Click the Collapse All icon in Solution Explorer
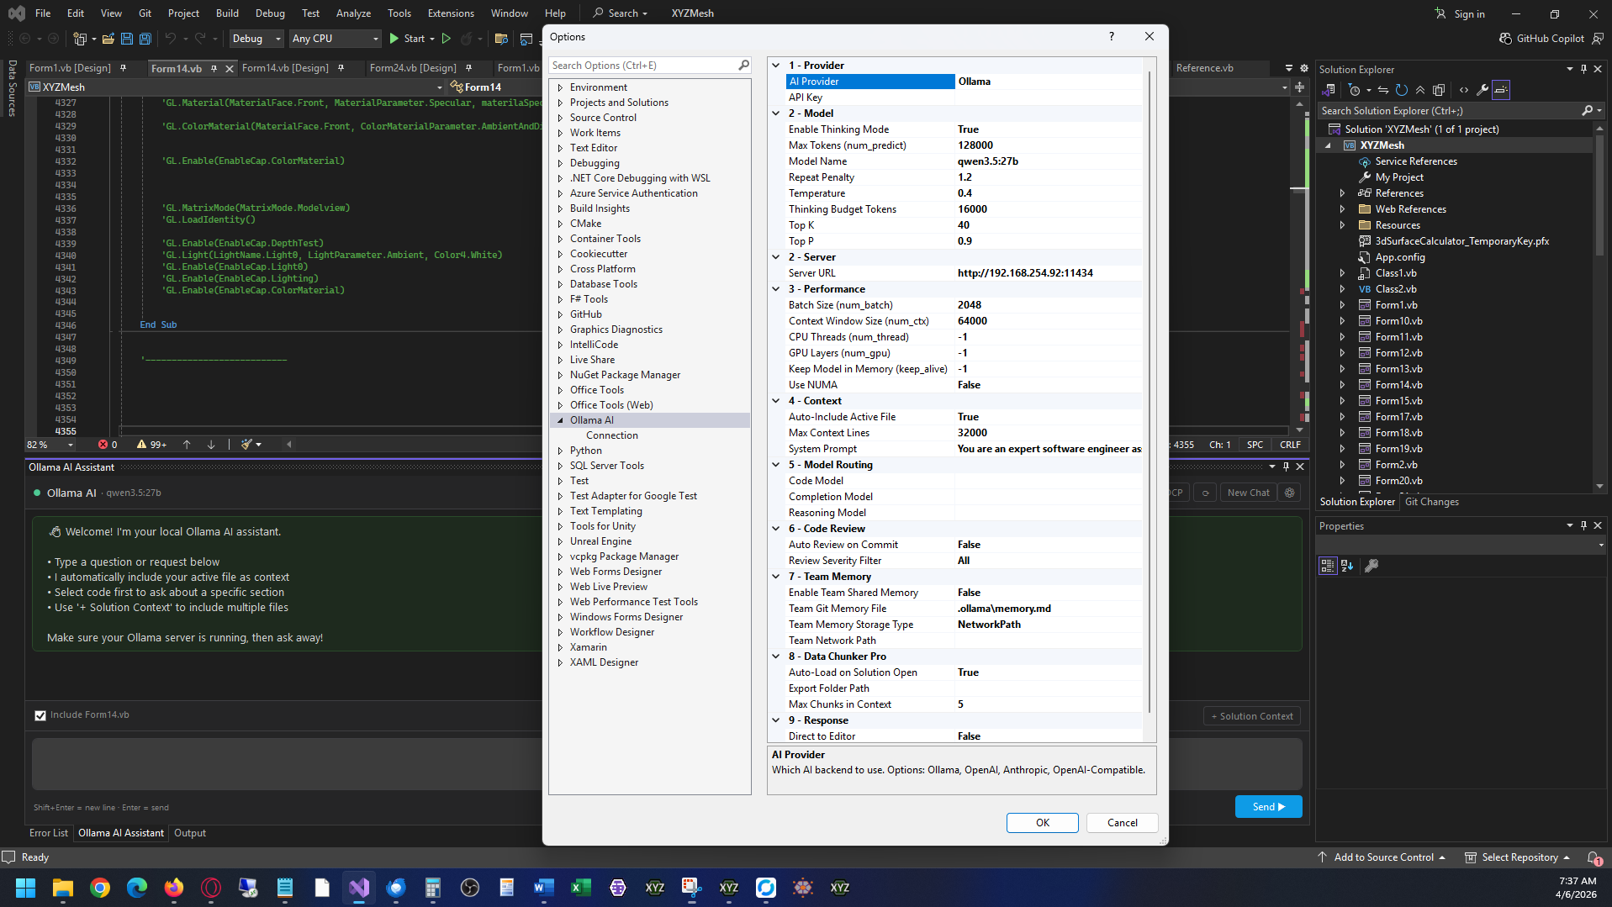Screen dimensions: 1612x907 click(1420, 90)
